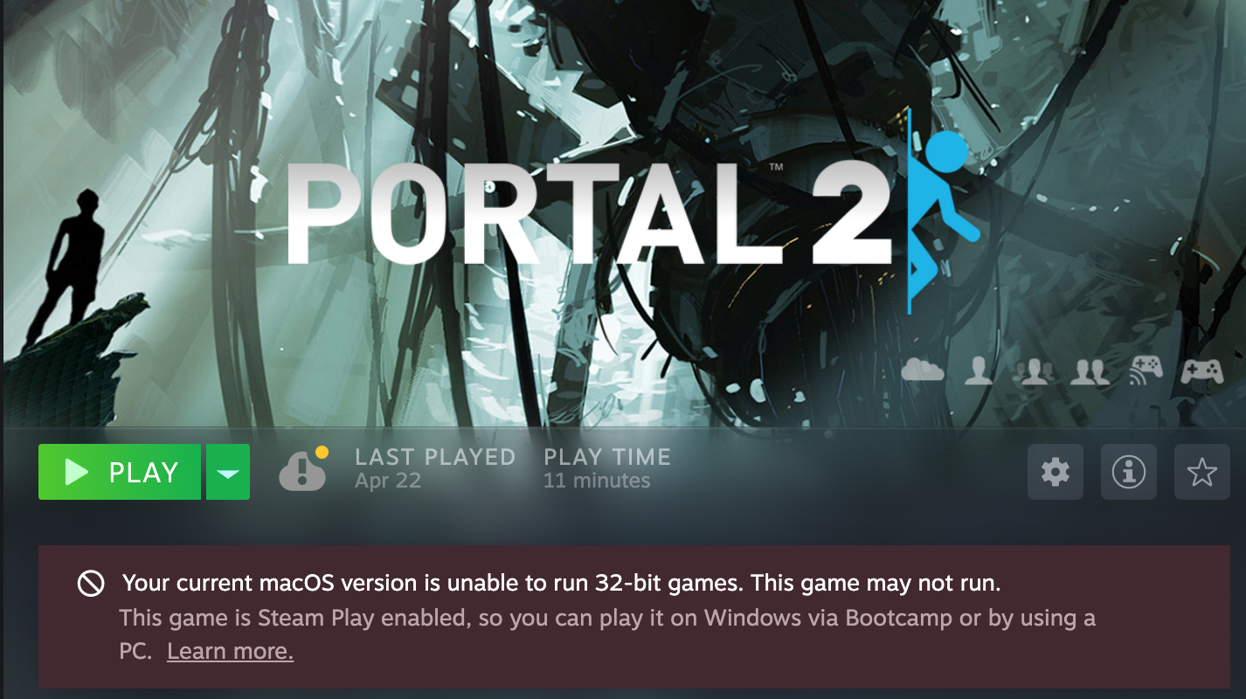Toggle the favorite star for Portal 2
The height and width of the screenshot is (699, 1246).
point(1202,472)
